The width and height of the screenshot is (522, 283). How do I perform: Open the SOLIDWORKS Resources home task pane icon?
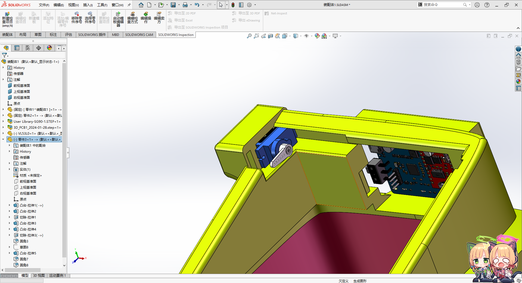pos(518,56)
